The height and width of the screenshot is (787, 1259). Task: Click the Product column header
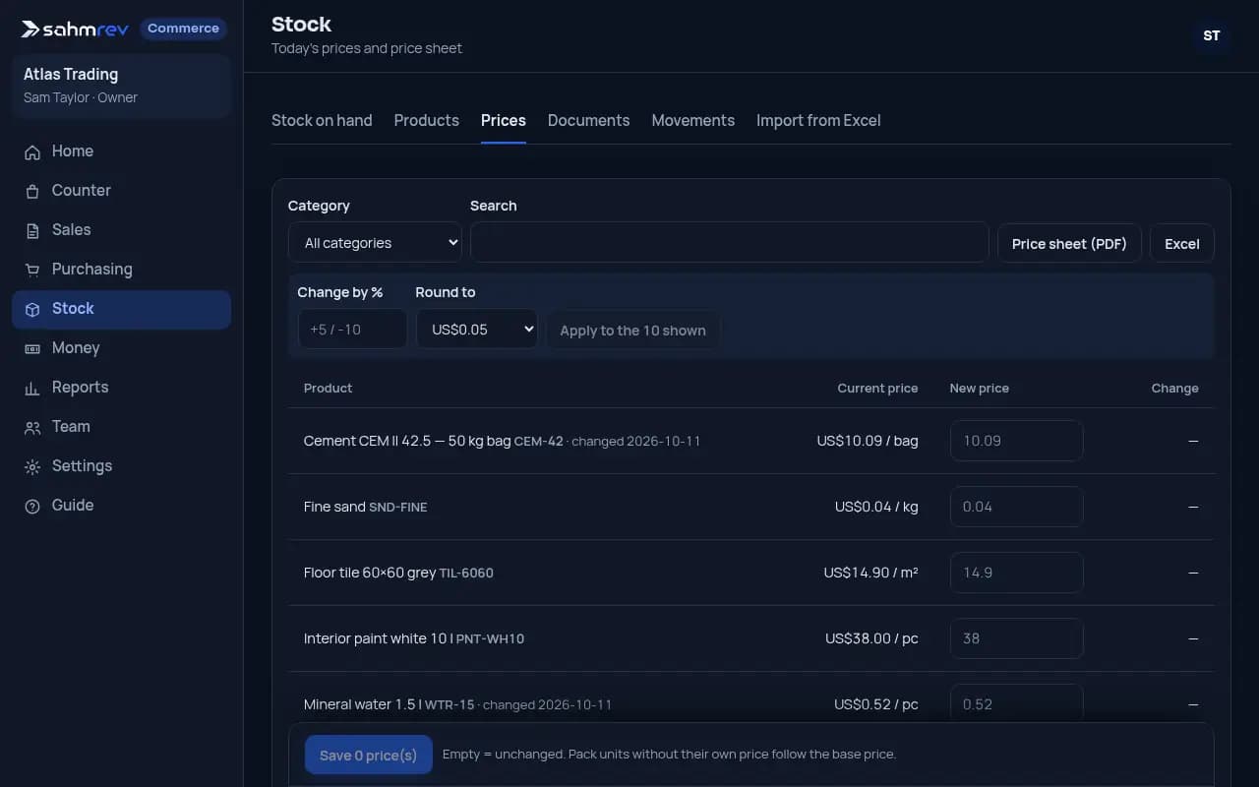328,388
